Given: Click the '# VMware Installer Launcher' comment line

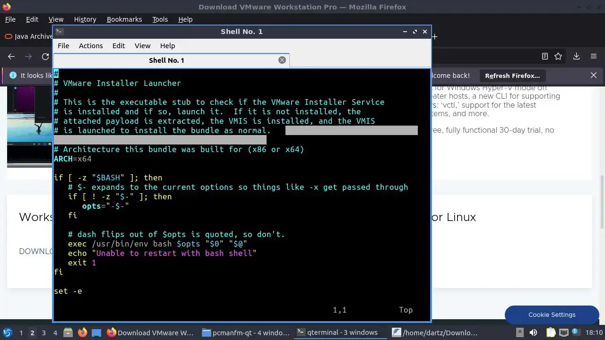Looking at the screenshot, I should 117,83.
